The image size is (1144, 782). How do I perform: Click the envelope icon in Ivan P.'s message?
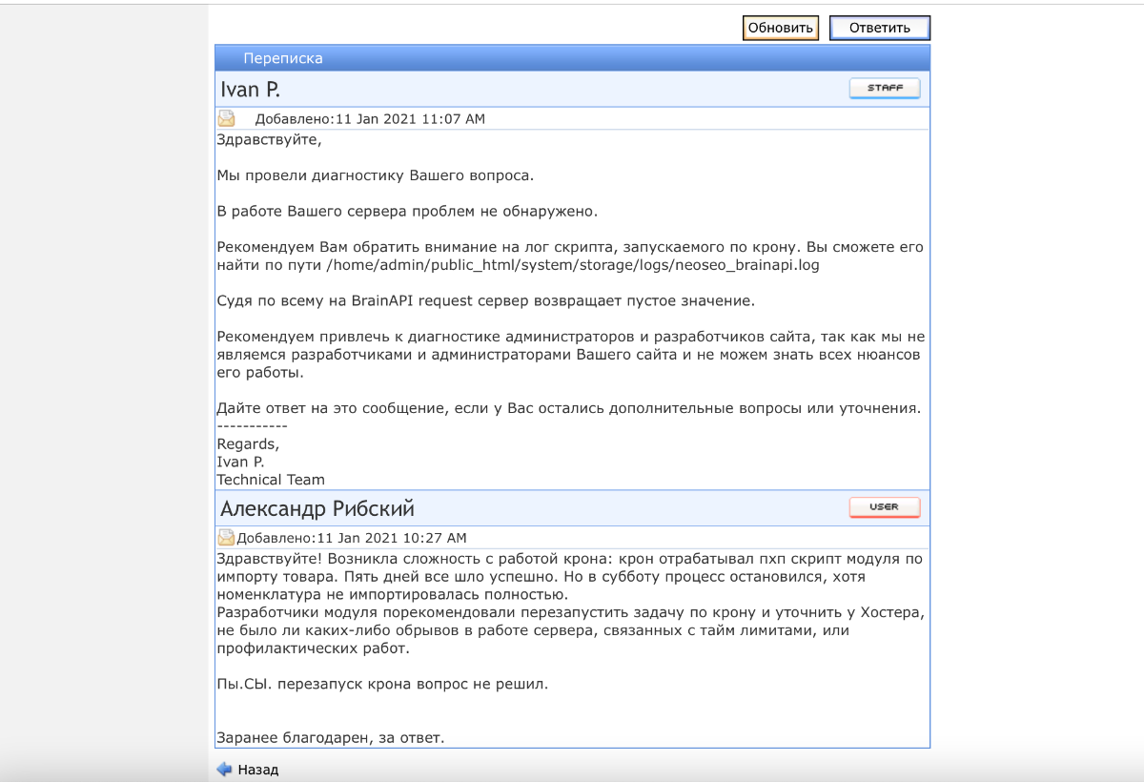[227, 118]
